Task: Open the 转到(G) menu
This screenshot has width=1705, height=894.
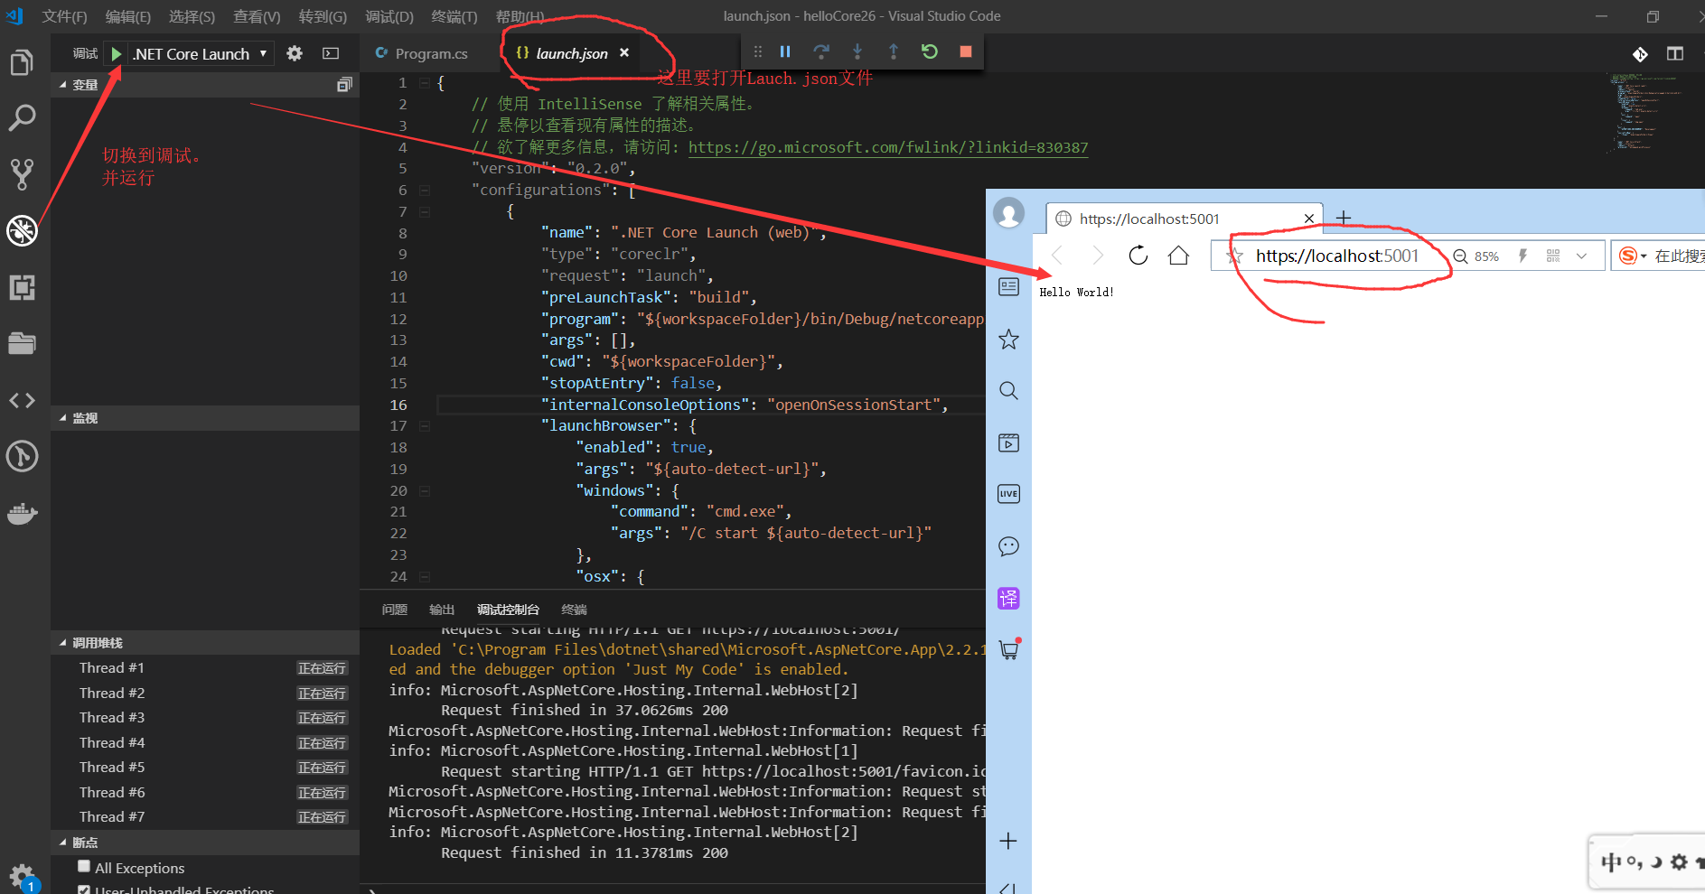Action: [x=323, y=16]
